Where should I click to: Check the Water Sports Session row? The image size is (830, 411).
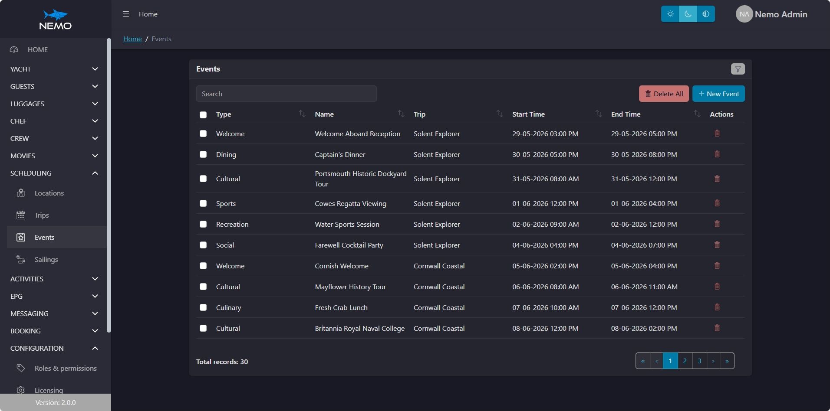click(x=203, y=224)
